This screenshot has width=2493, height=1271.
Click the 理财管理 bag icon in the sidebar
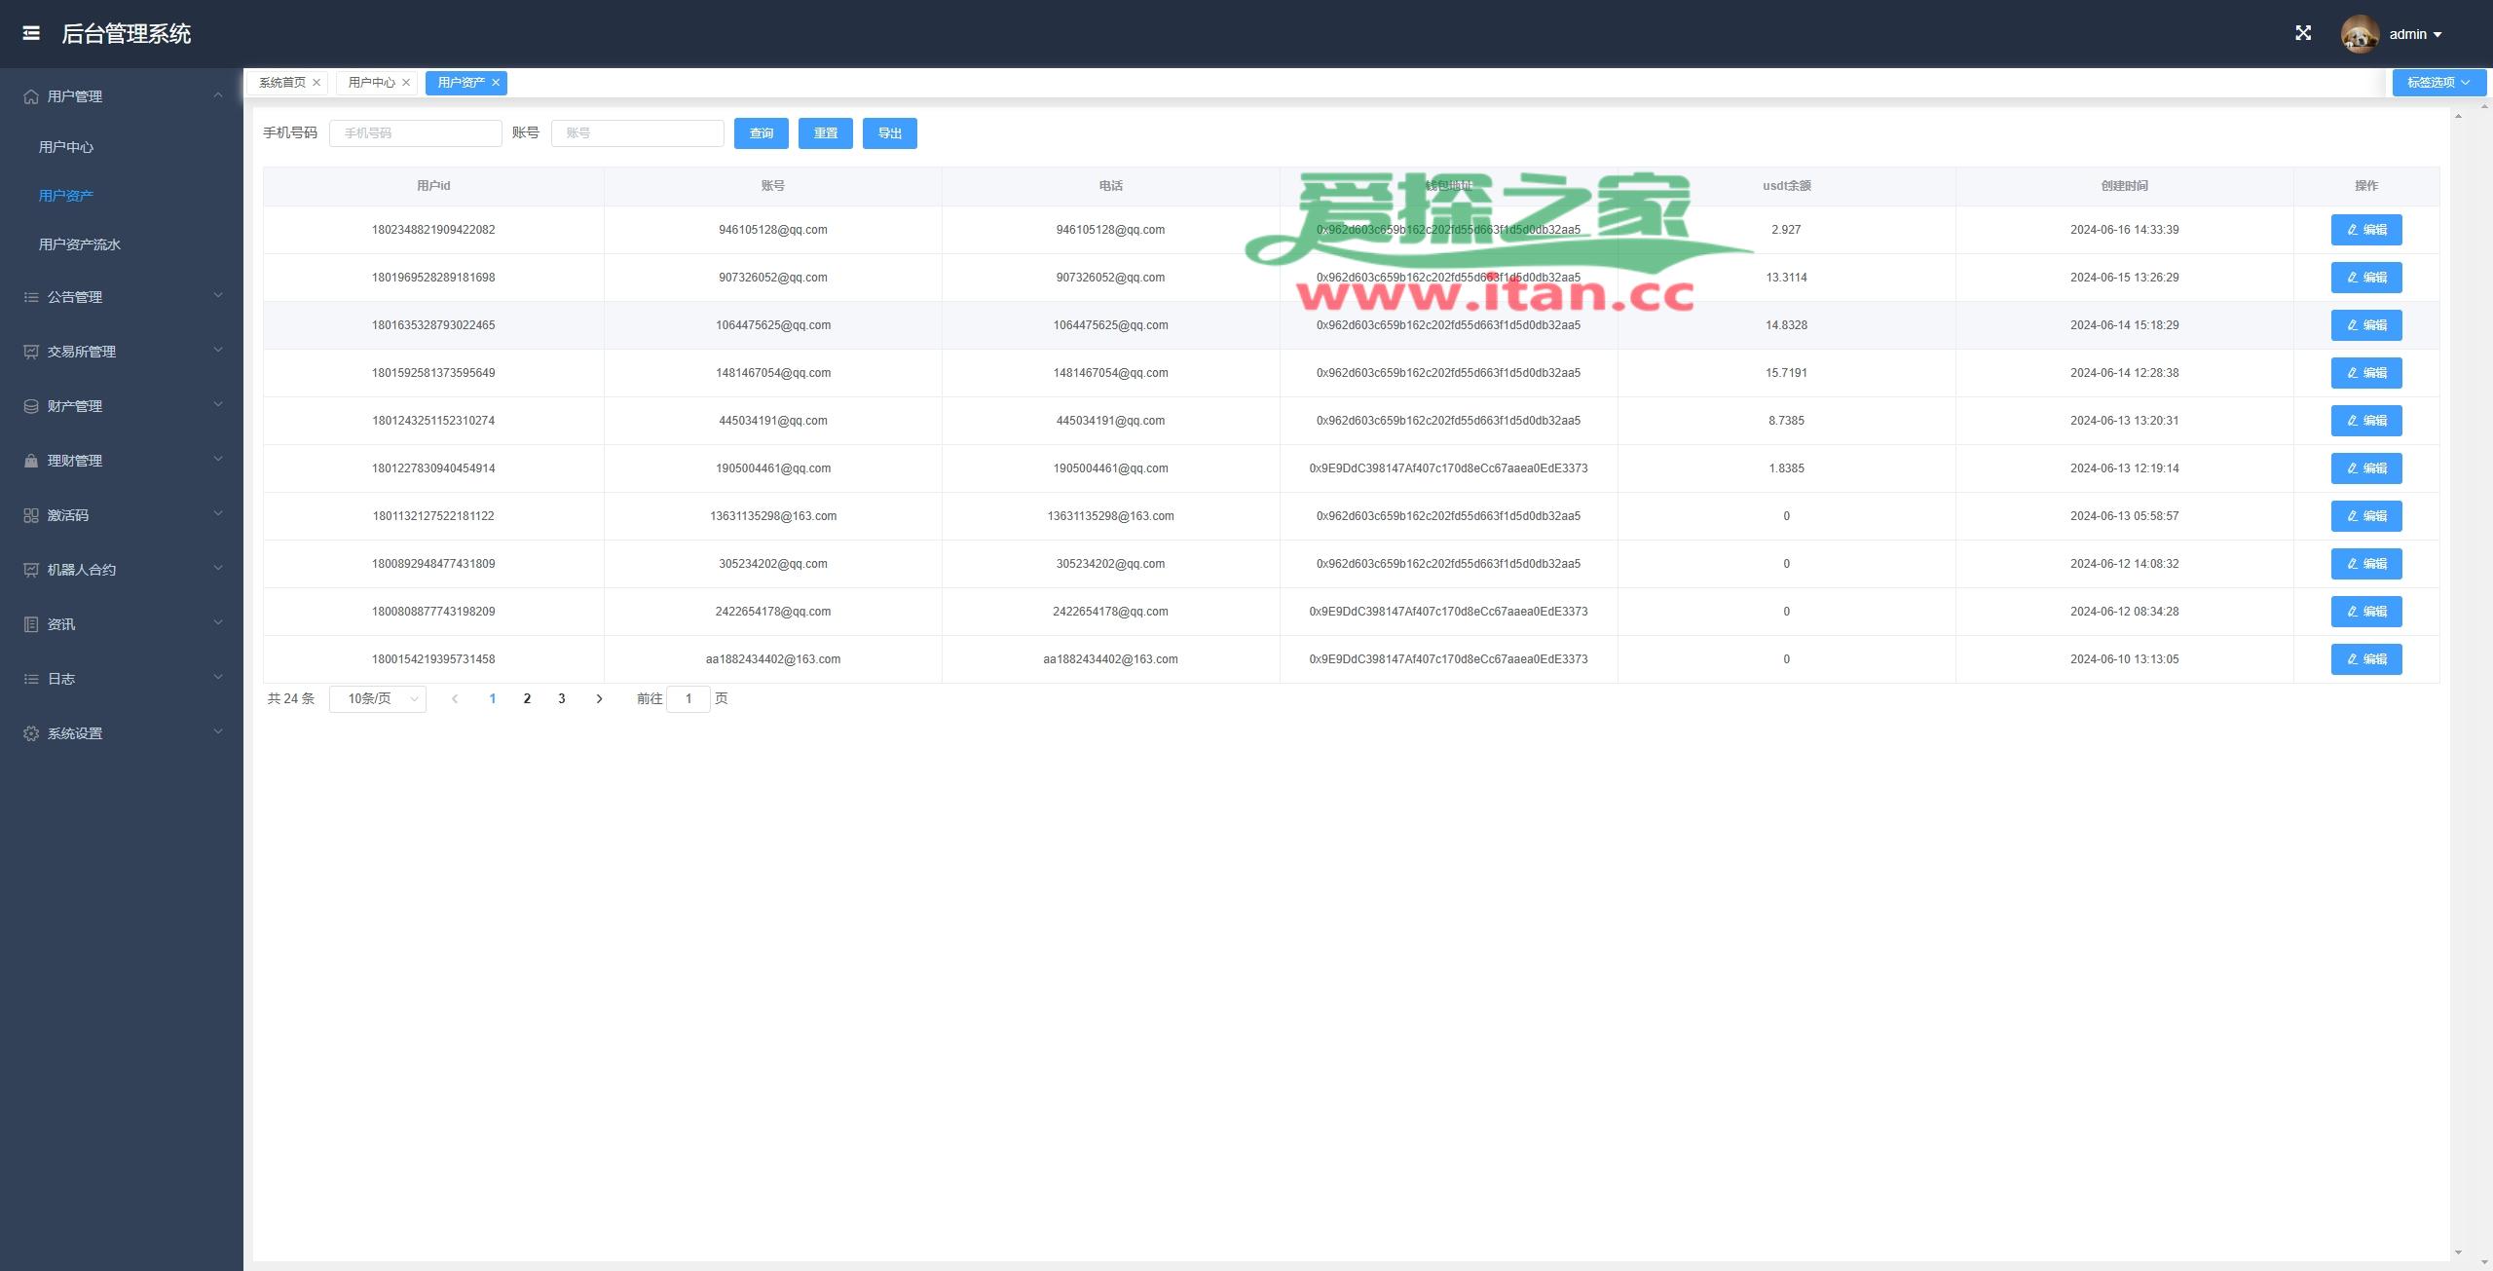[31, 461]
